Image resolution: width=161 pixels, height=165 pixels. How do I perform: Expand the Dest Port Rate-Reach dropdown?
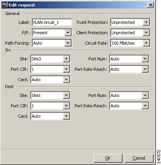129,106
